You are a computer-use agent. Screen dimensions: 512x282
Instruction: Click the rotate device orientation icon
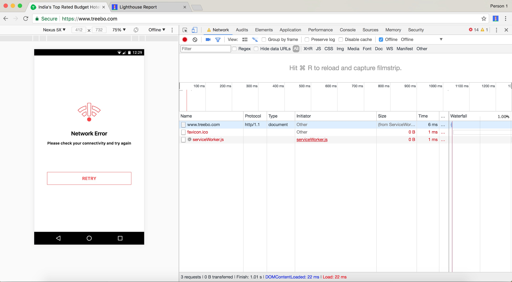[136, 30]
